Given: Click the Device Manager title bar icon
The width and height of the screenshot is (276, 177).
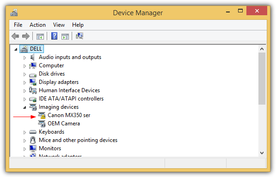Looking at the screenshot, I should click(x=14, y=13).
